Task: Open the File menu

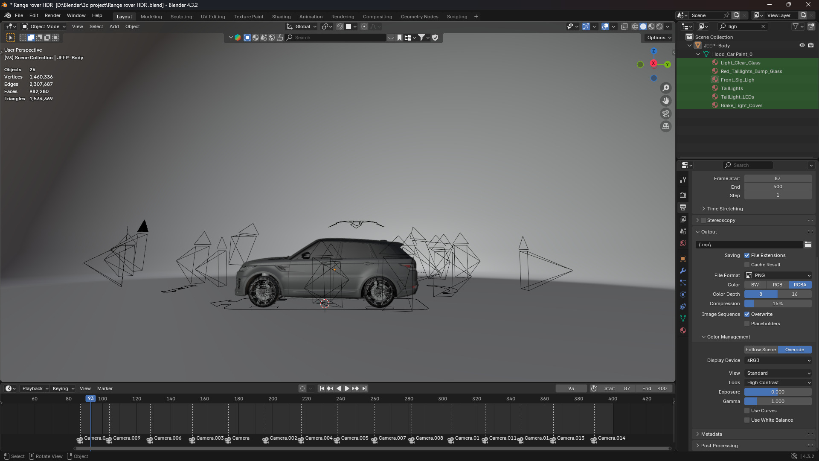Action: [x=19, y=15]
